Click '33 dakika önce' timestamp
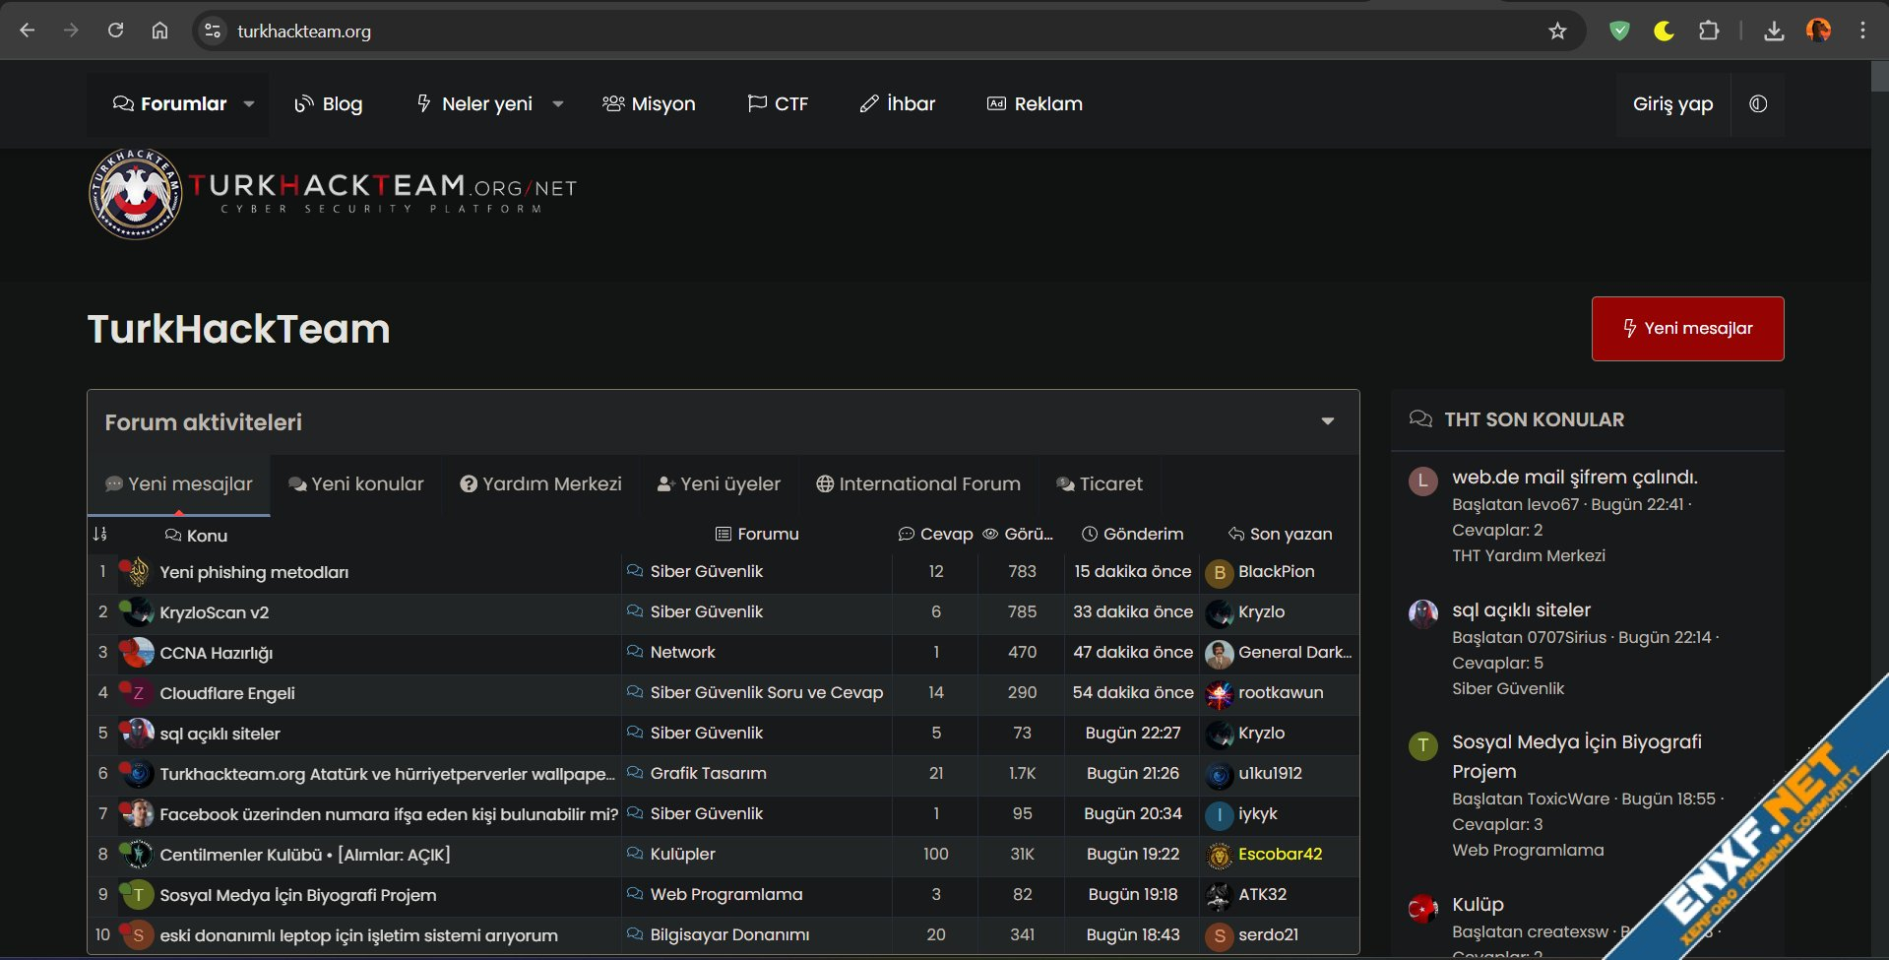 tap(1132, 611)
